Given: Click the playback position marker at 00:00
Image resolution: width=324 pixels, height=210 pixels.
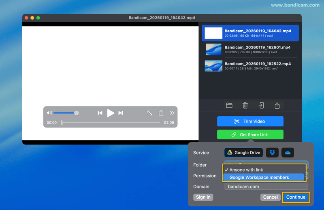Looking at the screenshot, I should point(62,123).
